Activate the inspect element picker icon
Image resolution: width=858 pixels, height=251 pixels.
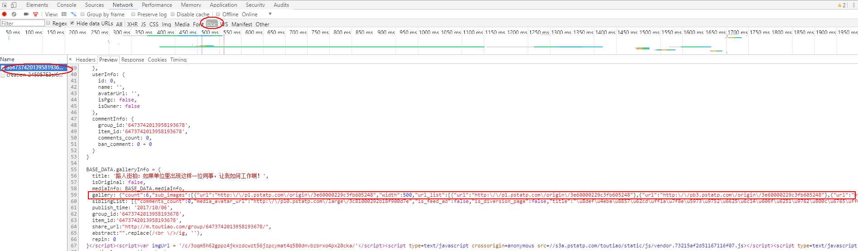pyautogui.click(x=5, y=5)
